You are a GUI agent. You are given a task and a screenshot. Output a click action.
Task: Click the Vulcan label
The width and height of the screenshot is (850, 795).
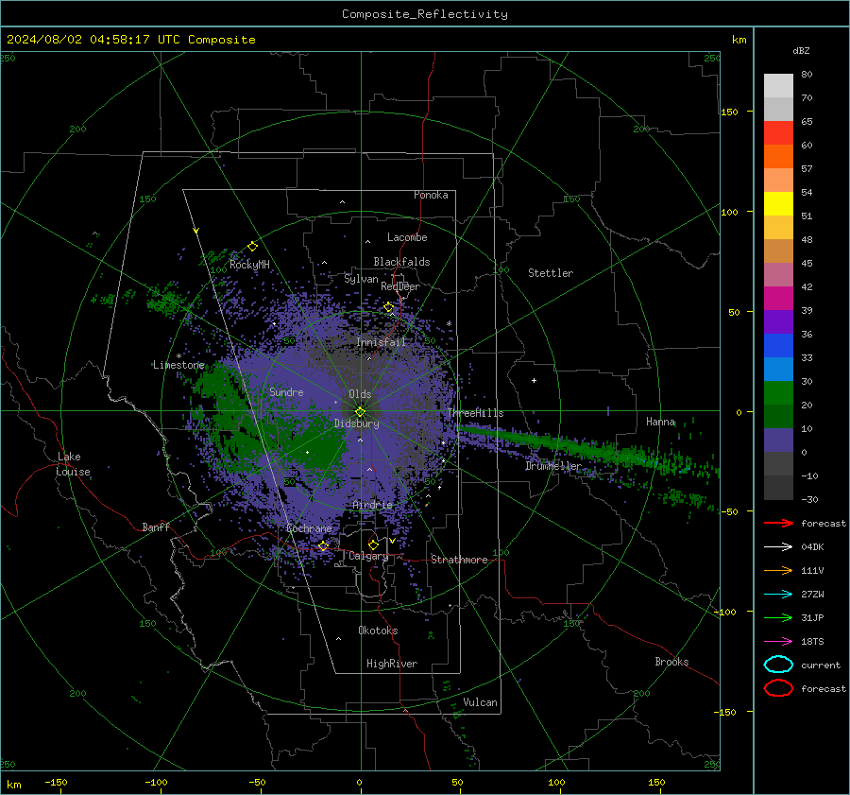tap(480, 702)
